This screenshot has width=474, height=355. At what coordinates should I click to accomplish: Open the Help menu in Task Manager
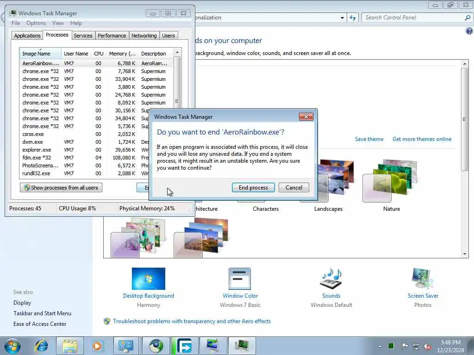tap(76, 23)
